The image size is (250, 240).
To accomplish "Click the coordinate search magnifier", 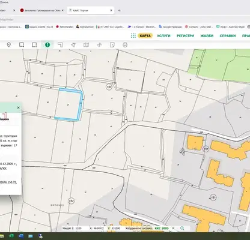I will point(182,228).
